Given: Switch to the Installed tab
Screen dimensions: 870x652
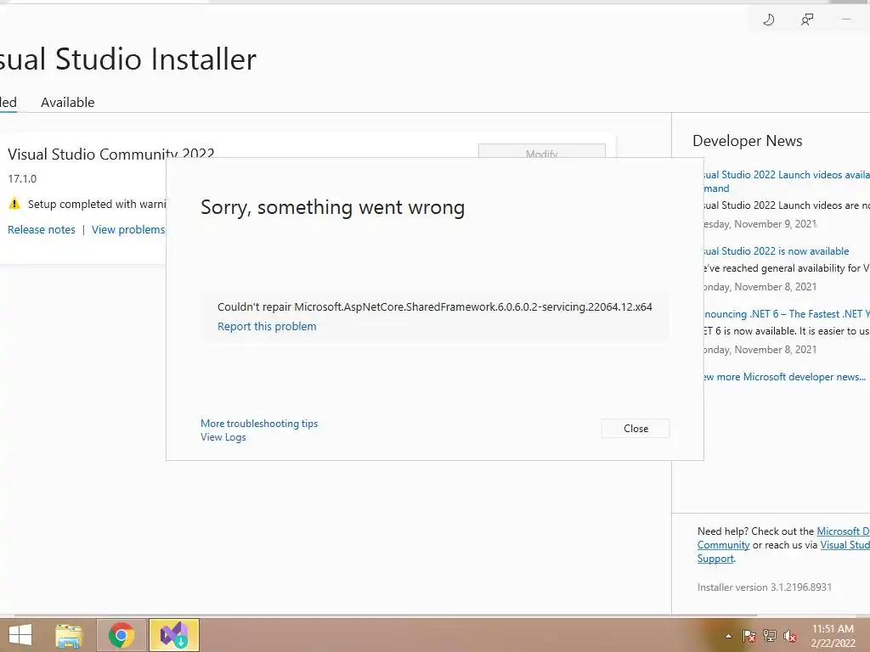Looking at the screenshot, I should [8, 103].
